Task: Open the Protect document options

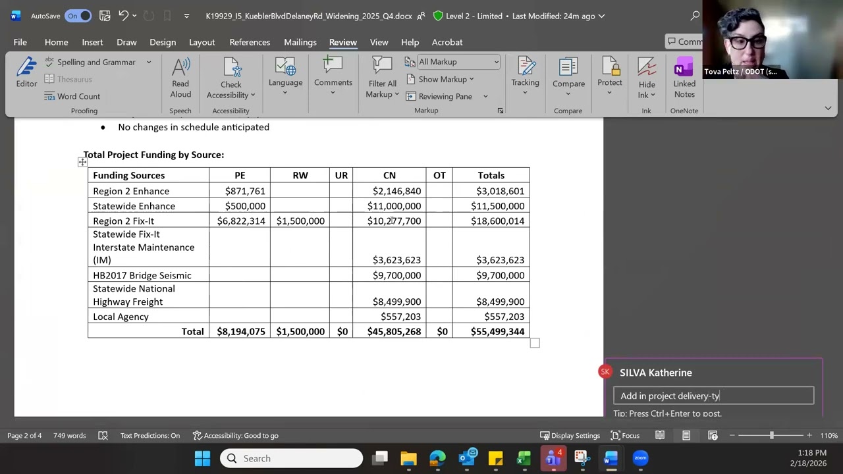Action: [609, 76]
